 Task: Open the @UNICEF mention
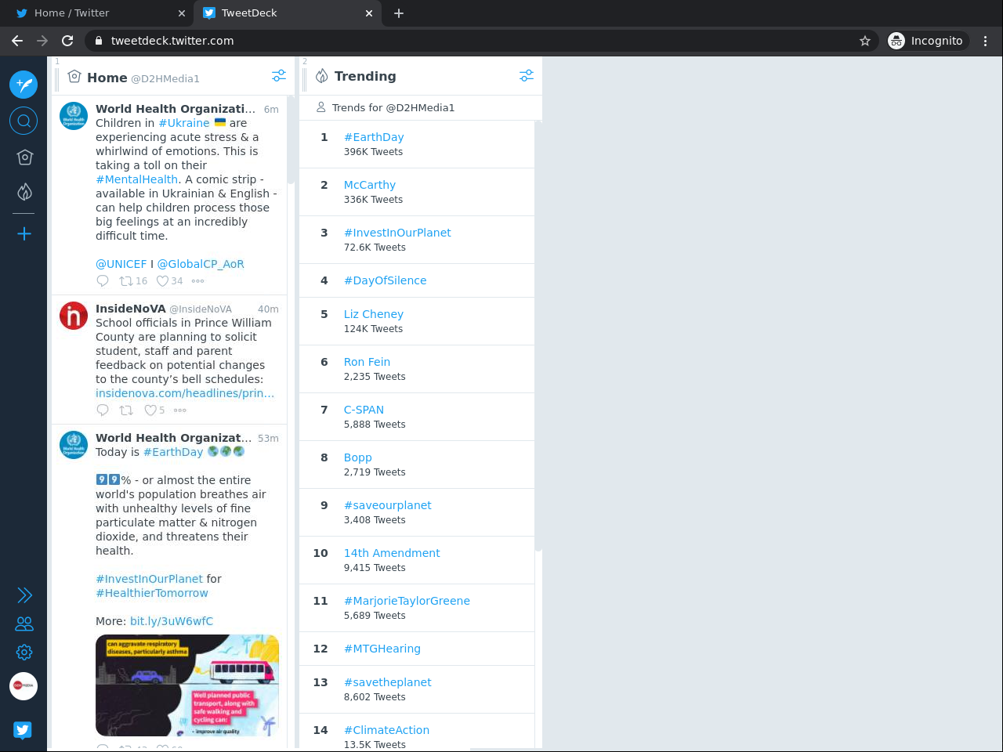point(121,264)
